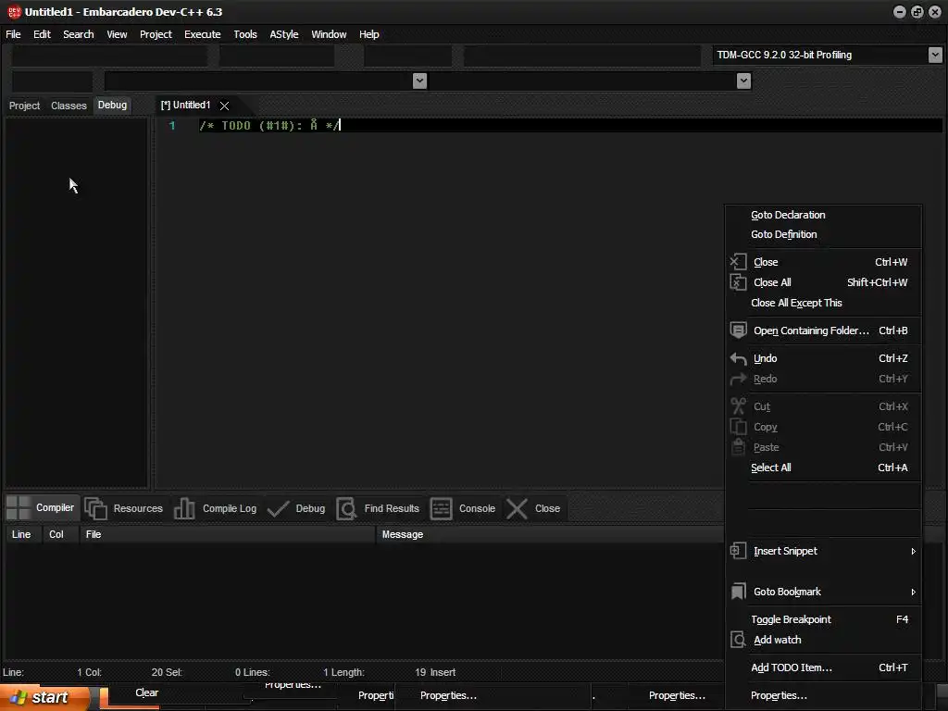Click the Find Results magnifier icon
Screen dimensions: 948x711
(x=346, y=508)
